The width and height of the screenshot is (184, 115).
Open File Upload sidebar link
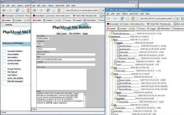click(12, 72)
